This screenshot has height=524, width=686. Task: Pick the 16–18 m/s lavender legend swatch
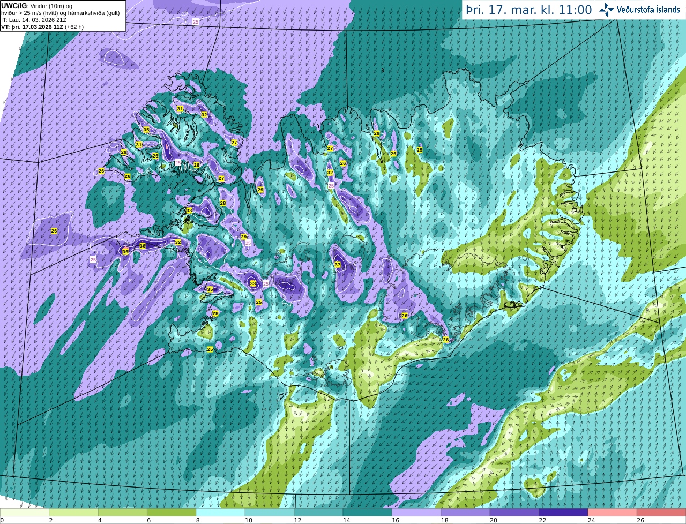click(x=416, y=513)
